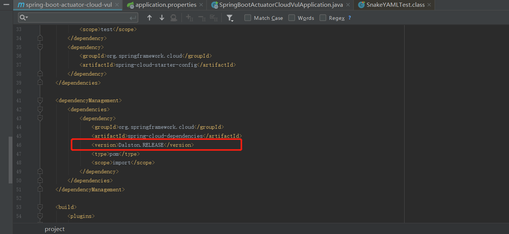
Task: Open the search filter funnel dropdown
Action: tap(230, 18)
